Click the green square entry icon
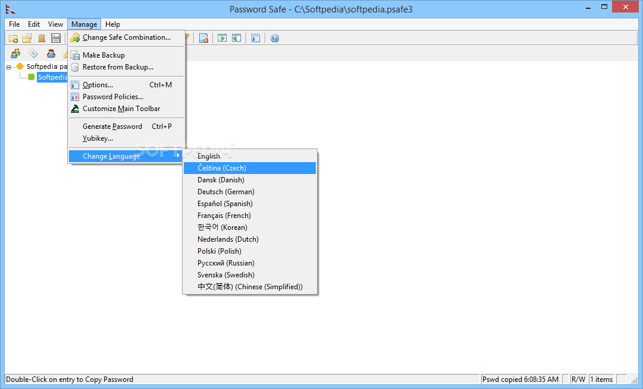This screenshot has height=389, width=643. (31, 77)
